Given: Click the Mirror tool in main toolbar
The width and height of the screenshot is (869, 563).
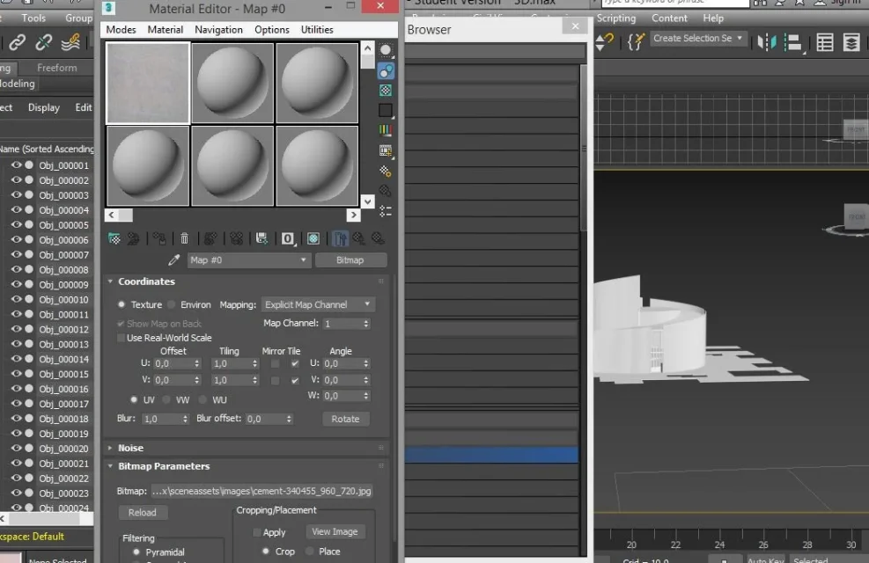Looking at the screenshot, I should (x=767, y=41).
